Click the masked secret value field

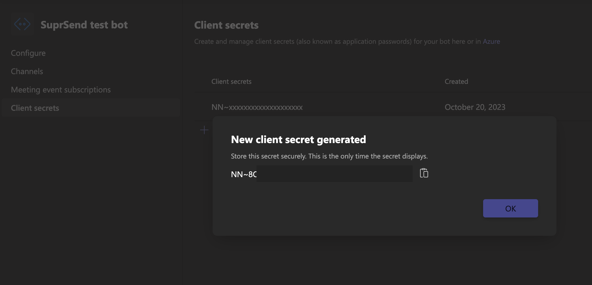[x=334, y=174]
